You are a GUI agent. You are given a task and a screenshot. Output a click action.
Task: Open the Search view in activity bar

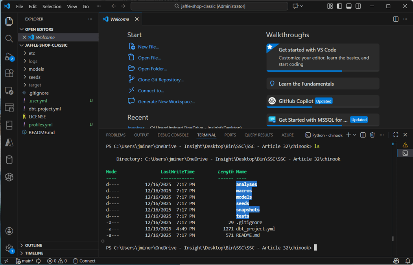9,38
